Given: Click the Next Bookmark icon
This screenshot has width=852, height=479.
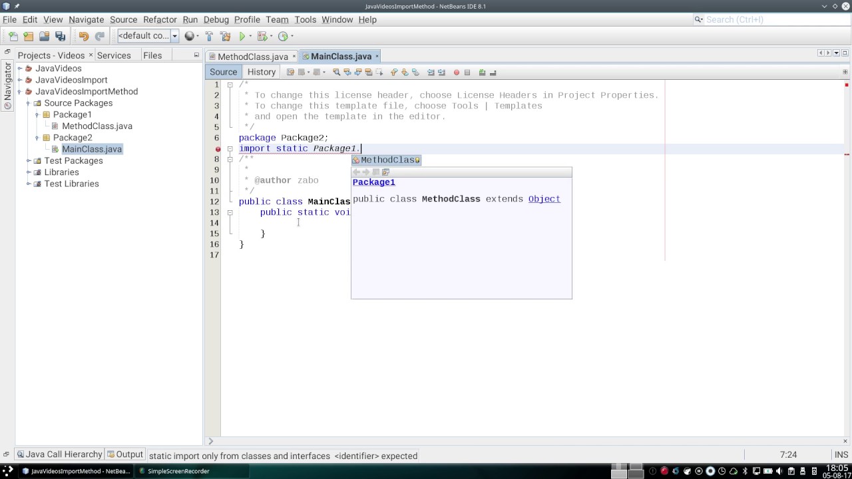Looking at the screenshot, I should (405, 72).
